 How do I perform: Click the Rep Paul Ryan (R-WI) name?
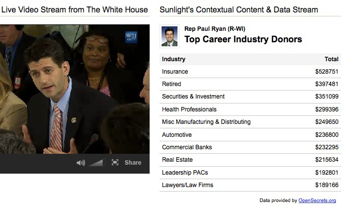click(x=215, y=29)
